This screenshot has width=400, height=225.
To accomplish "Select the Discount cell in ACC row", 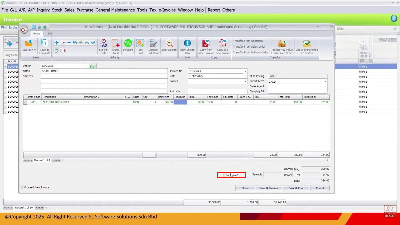I will point(180,102).
